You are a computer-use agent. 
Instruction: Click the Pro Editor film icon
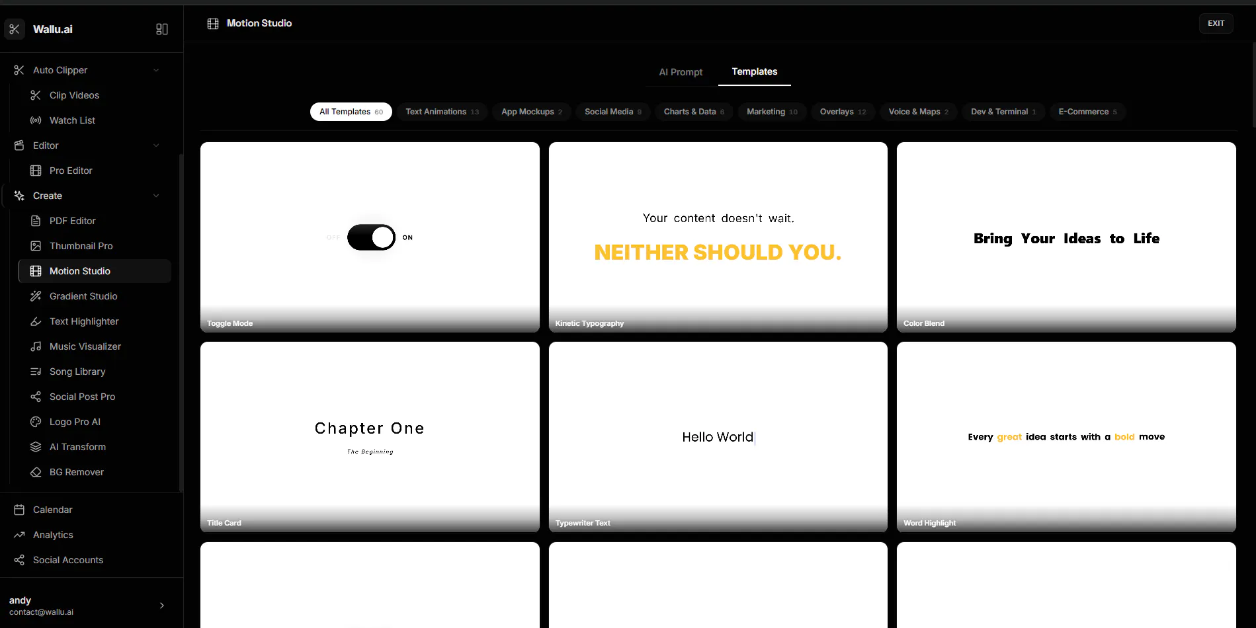pos(36,171)
